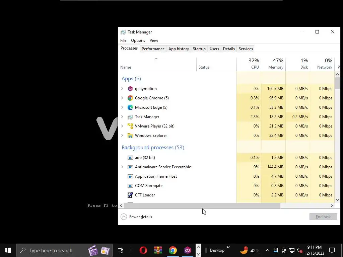
Task: Select the Background processes (53) heading
Action: (153, 148)
